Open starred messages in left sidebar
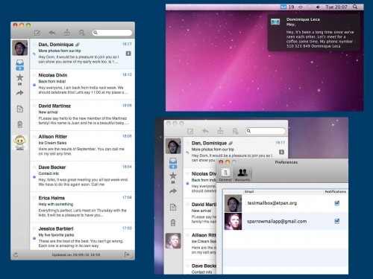This screenshot has height=279, width=373. tap(20, 77)
